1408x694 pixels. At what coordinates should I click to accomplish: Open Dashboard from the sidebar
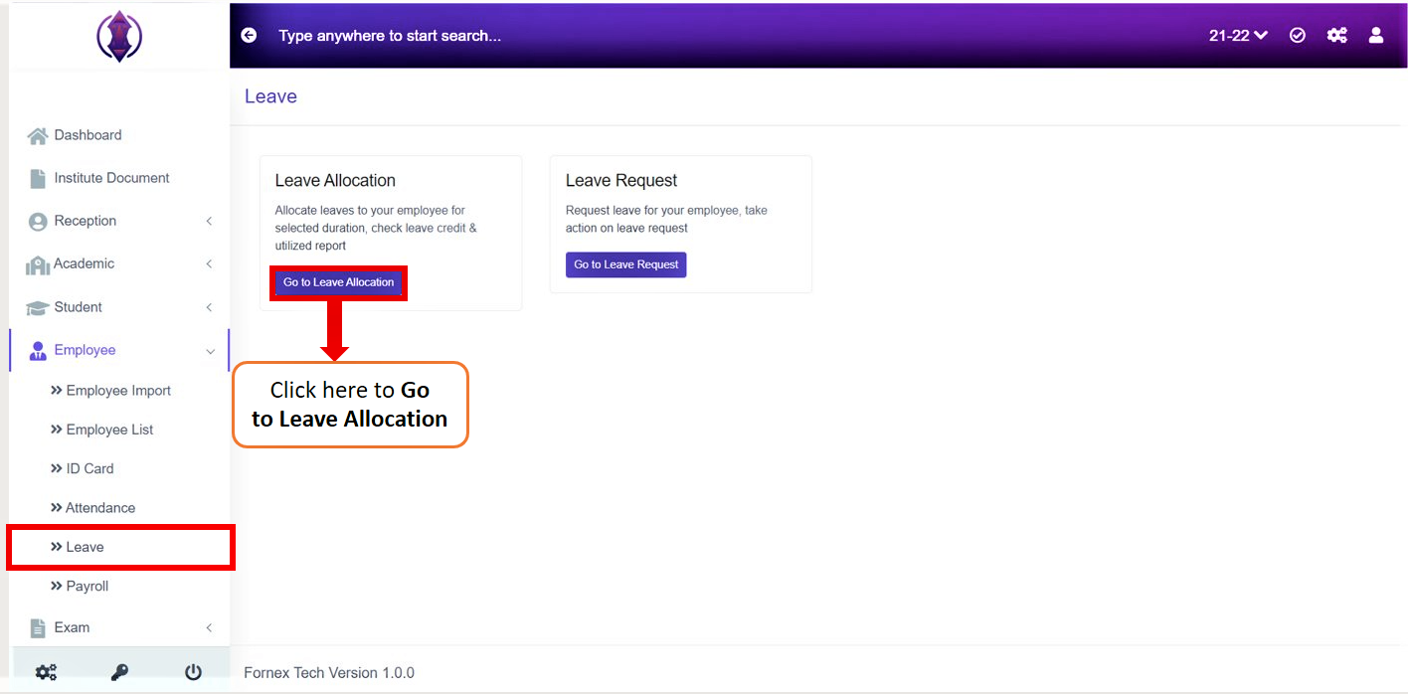(x=88, y=135)
